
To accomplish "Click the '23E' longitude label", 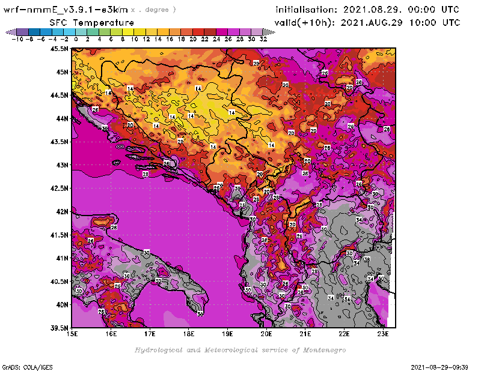I will tap(383, 334).
